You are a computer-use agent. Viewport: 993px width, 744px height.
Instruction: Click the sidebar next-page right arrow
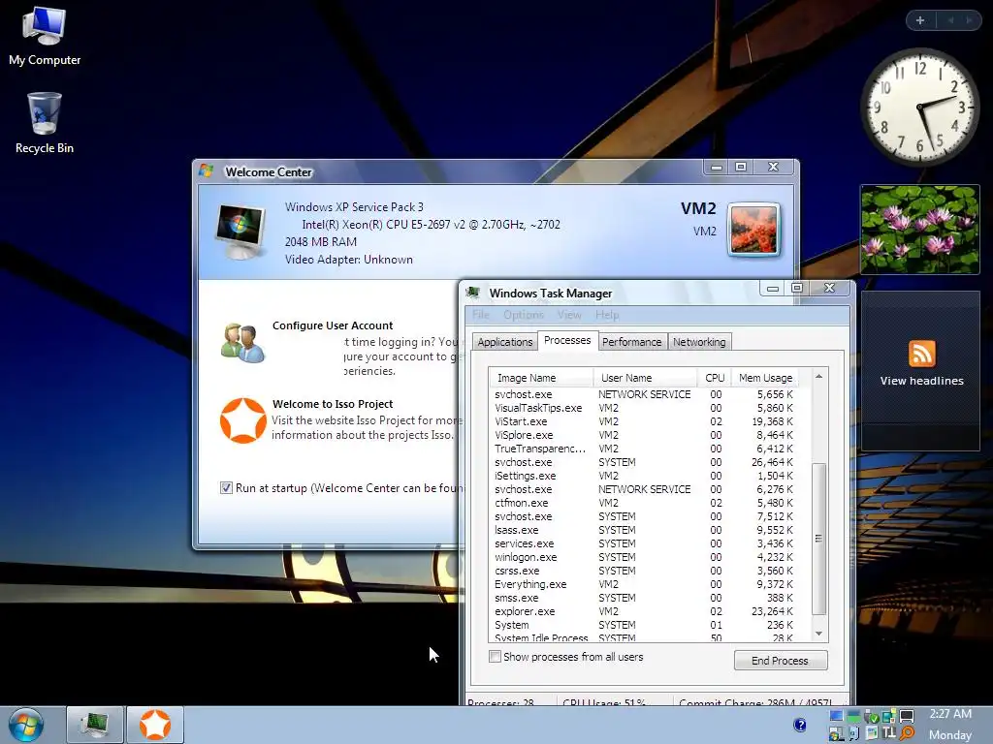point(969,20)
